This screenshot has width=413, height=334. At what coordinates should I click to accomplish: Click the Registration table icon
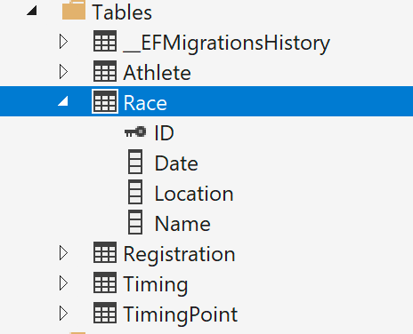[x=105, y=252]
